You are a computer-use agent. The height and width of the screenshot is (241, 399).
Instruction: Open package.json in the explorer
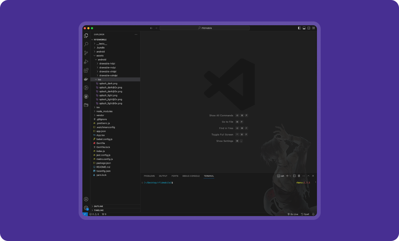(x=103, y=163)
